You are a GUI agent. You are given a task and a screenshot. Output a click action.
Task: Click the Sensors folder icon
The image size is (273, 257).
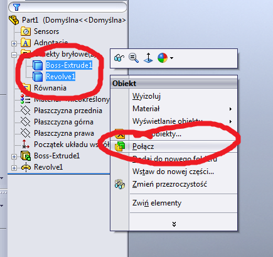(26, 31)
